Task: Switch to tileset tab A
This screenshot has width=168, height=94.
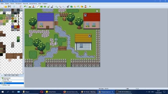Action: [2, 75]
